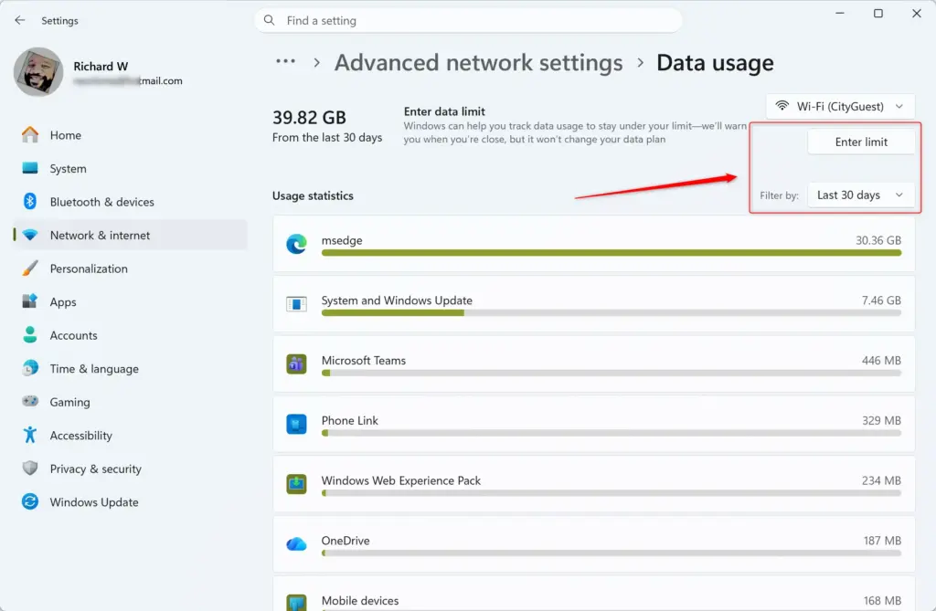Click System and Windows Update icon
Viewport: 936px width, 611px height.
tap(297, 304)
